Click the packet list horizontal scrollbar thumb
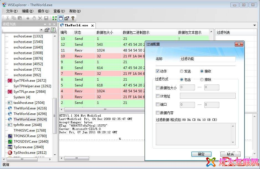This screenshot has height=169, width=260. pyautogui.click(x=105, y=109)
